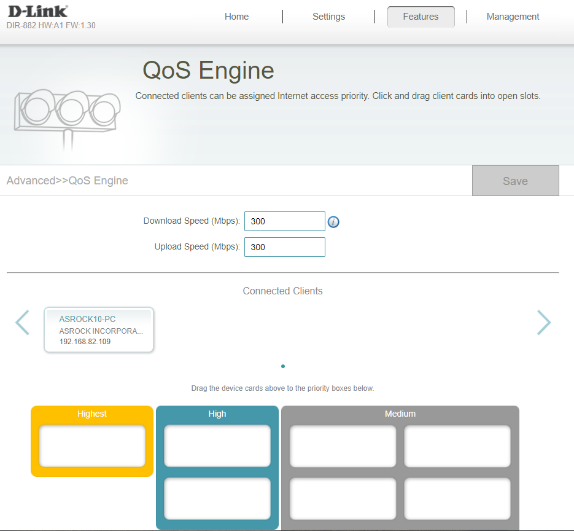Click the Advanced>>QoS Engine breadcrumb
Screen dimensions: 574x531
click(x=68, y=181)
